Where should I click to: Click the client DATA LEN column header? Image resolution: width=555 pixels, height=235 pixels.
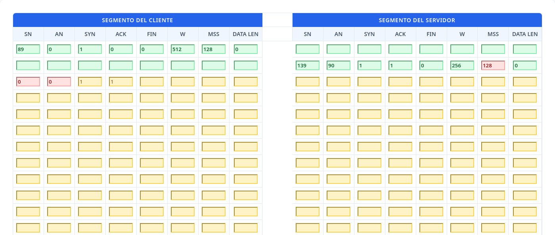pos(245,34)
